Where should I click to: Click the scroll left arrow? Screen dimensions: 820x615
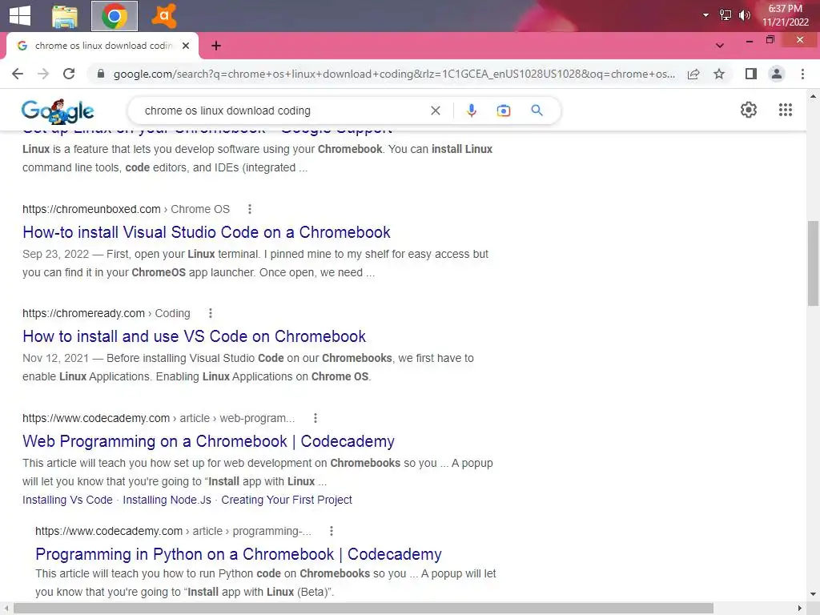pos(6,609)
